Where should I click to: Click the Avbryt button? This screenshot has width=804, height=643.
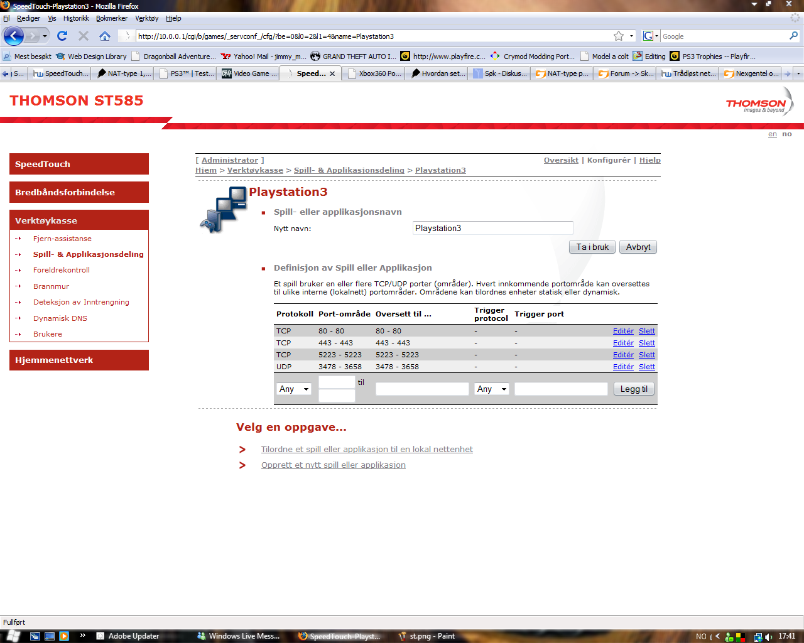coord(638,247)
